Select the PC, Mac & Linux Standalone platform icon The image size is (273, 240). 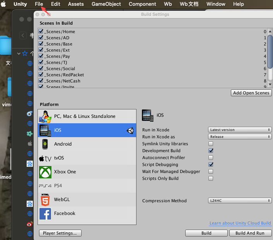pyautogui.click(x=45, y=116)
